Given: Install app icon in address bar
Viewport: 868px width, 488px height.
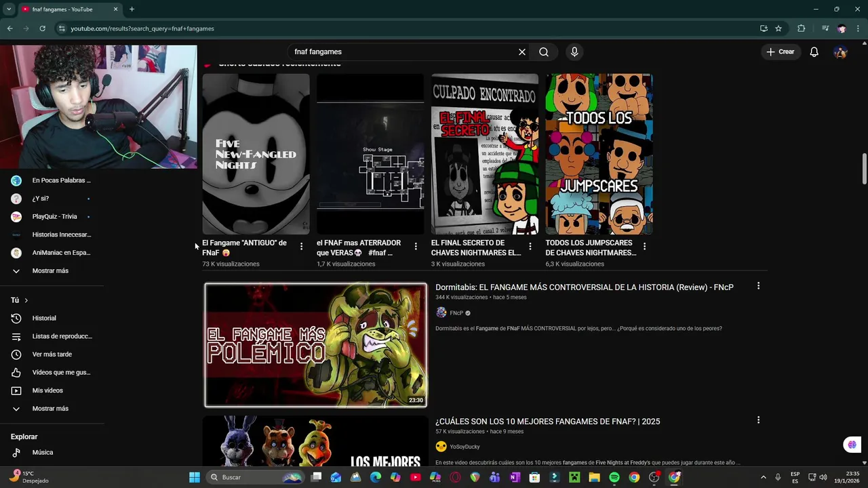Looking at the screenshot, I should point(764,28).
